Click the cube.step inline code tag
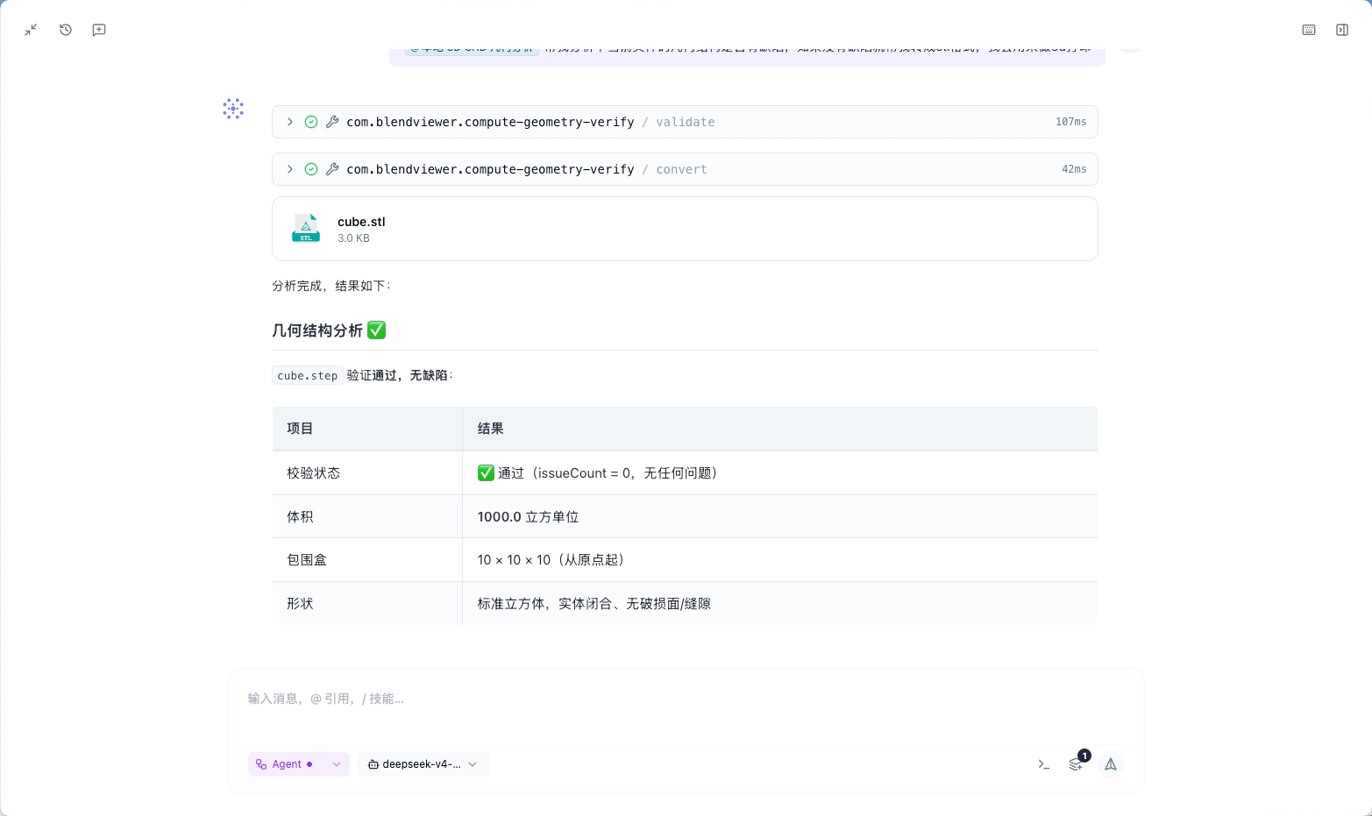The width and height of the screenshot is (1372, 816). [308, 375]
